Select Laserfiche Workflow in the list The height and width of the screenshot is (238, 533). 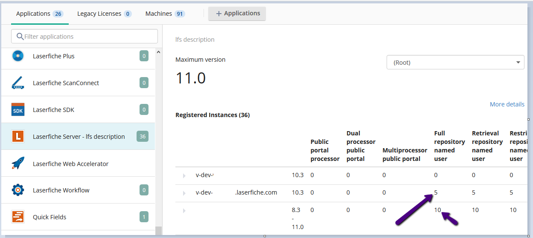coord(78,190)
